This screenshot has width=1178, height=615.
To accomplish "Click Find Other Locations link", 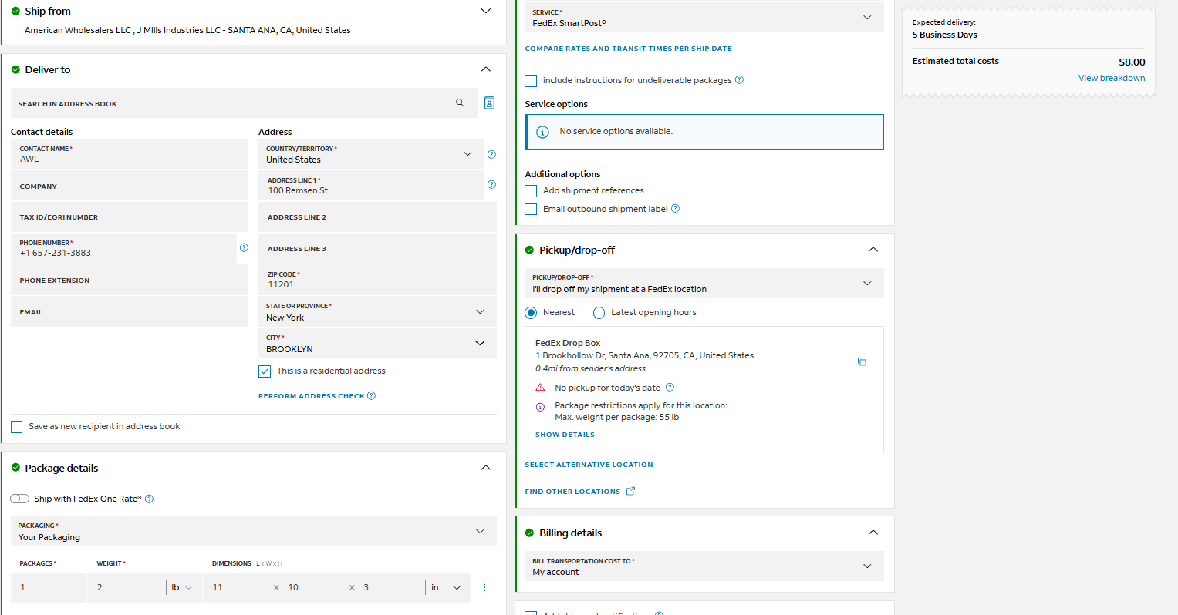I will click(572, 492).
